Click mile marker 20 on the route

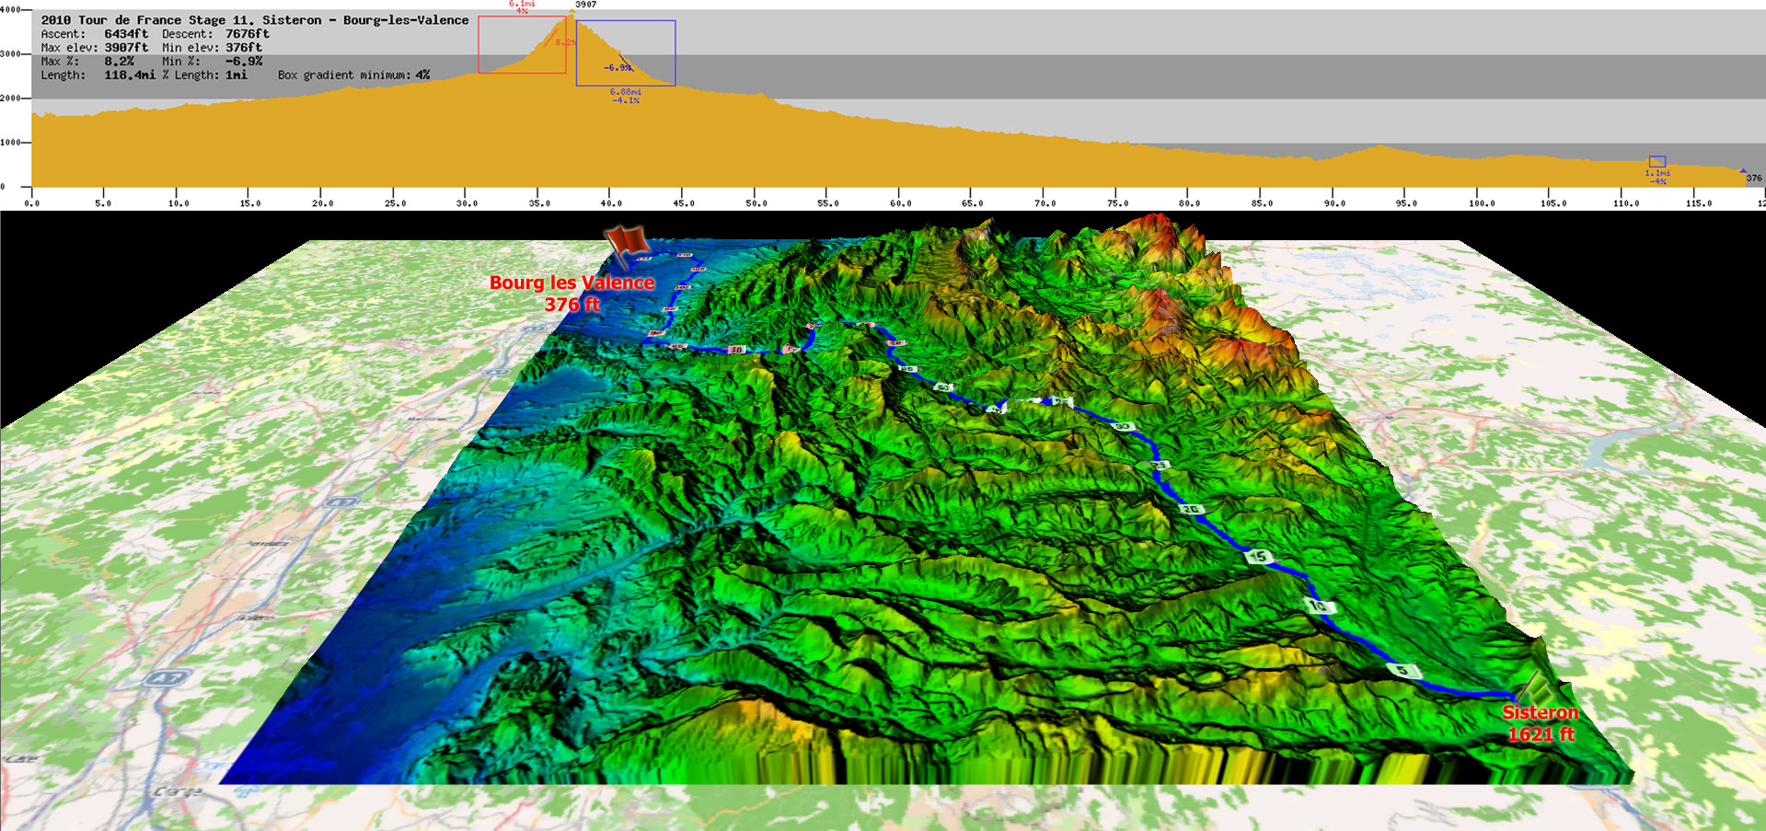pos(1191,509)
